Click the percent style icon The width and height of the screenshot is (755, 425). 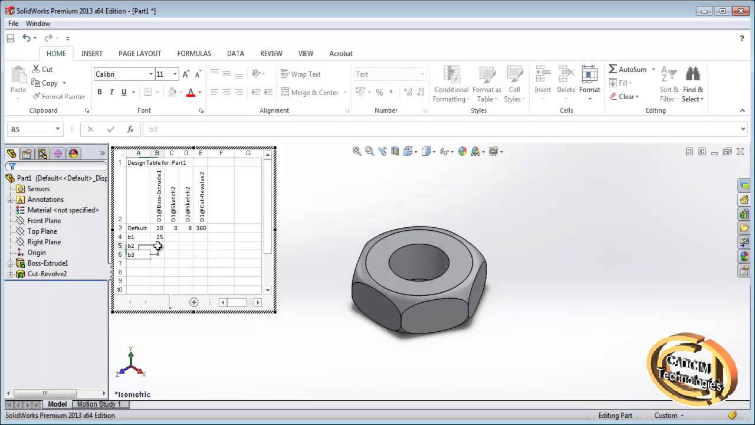coord(379,92)
